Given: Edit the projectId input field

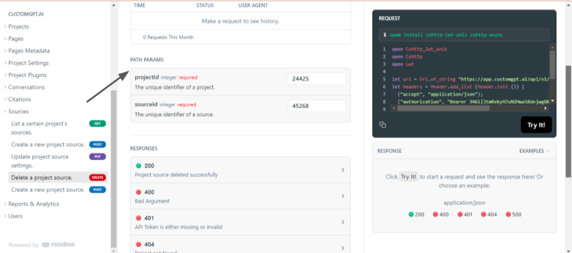Looking at the screenshot, I should click(316, 79).
